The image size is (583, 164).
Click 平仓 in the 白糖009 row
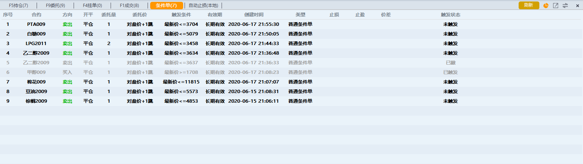pyautogui.click(x=88, y=34)
